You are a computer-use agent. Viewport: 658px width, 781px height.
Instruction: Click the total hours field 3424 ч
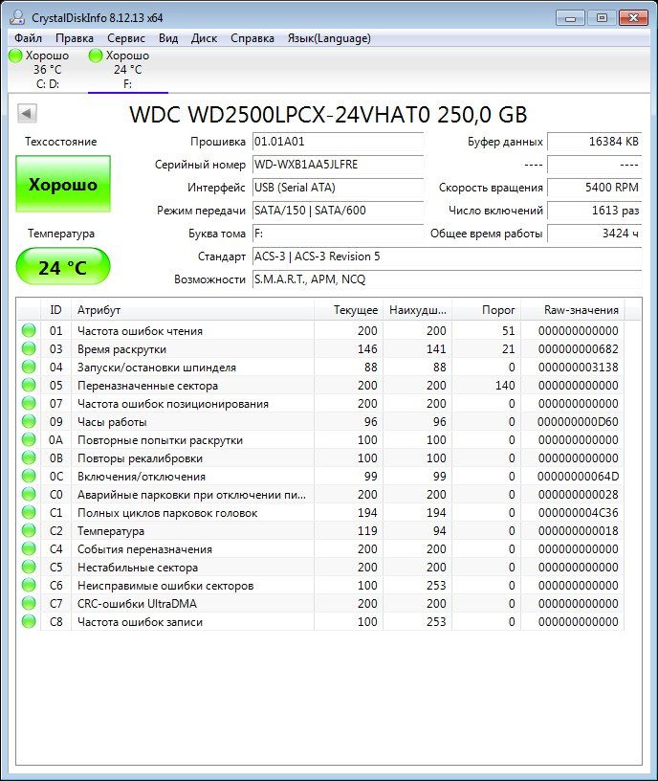click(x=594, y=234)
